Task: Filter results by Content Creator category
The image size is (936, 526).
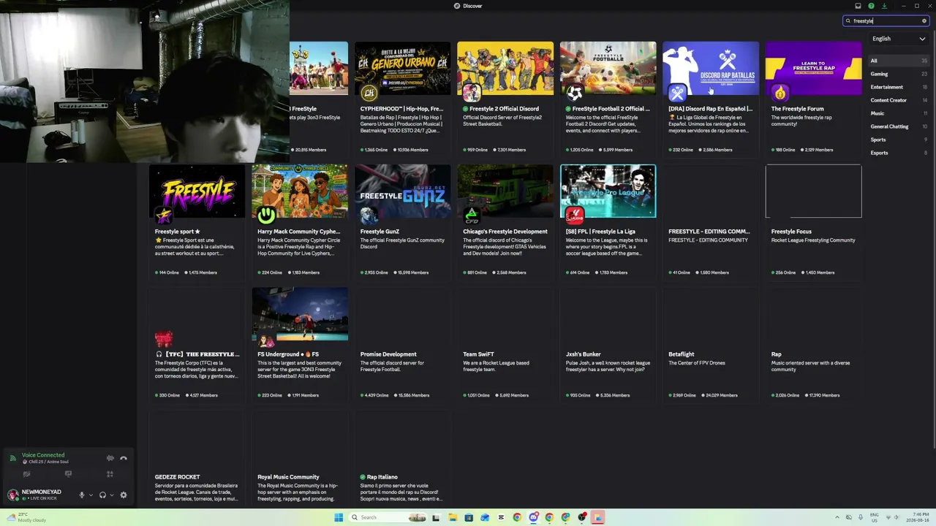Action: (899, 100)
